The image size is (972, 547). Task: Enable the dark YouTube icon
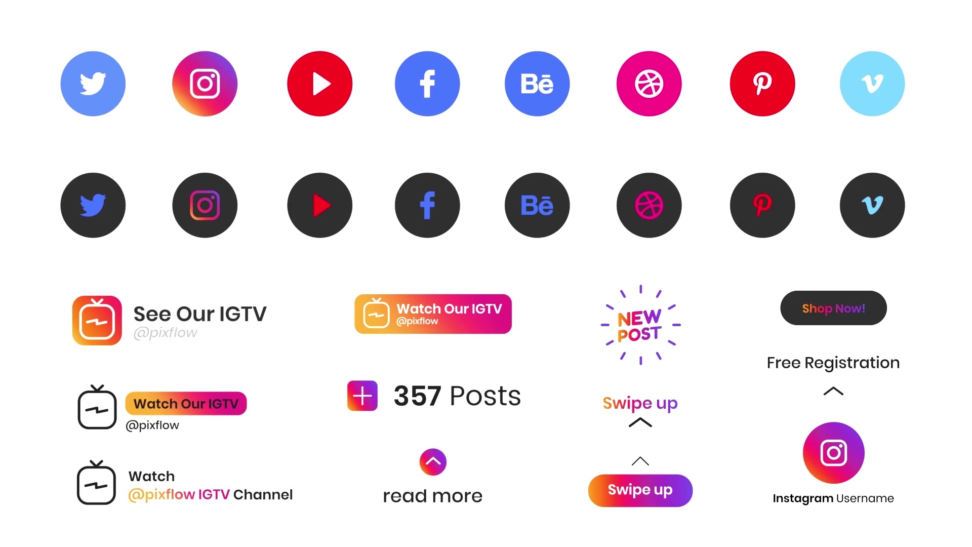319,205
